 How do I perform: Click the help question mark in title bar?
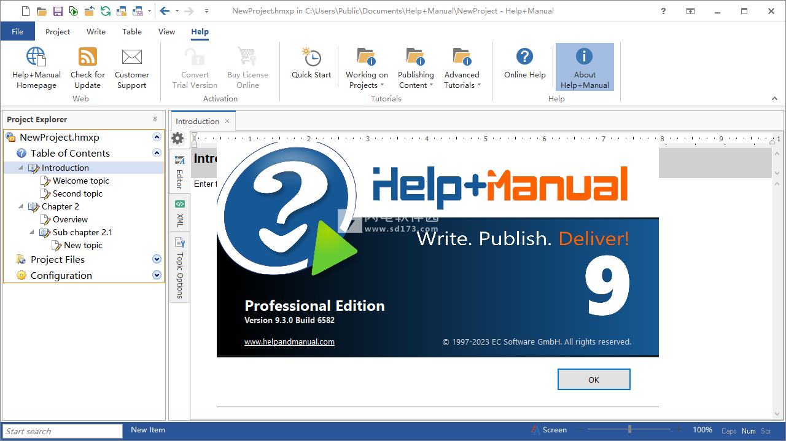pos(663,11)
